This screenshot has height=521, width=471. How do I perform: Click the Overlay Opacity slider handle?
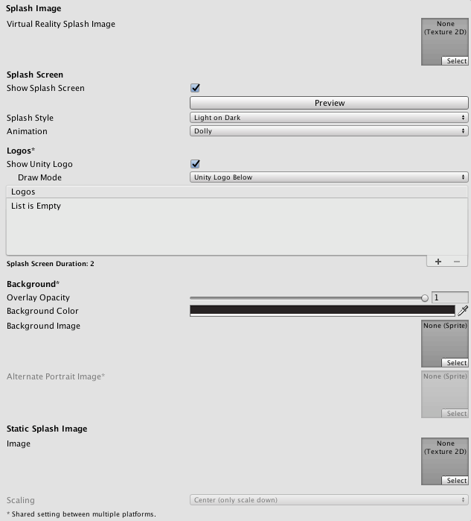coord(425,298)
